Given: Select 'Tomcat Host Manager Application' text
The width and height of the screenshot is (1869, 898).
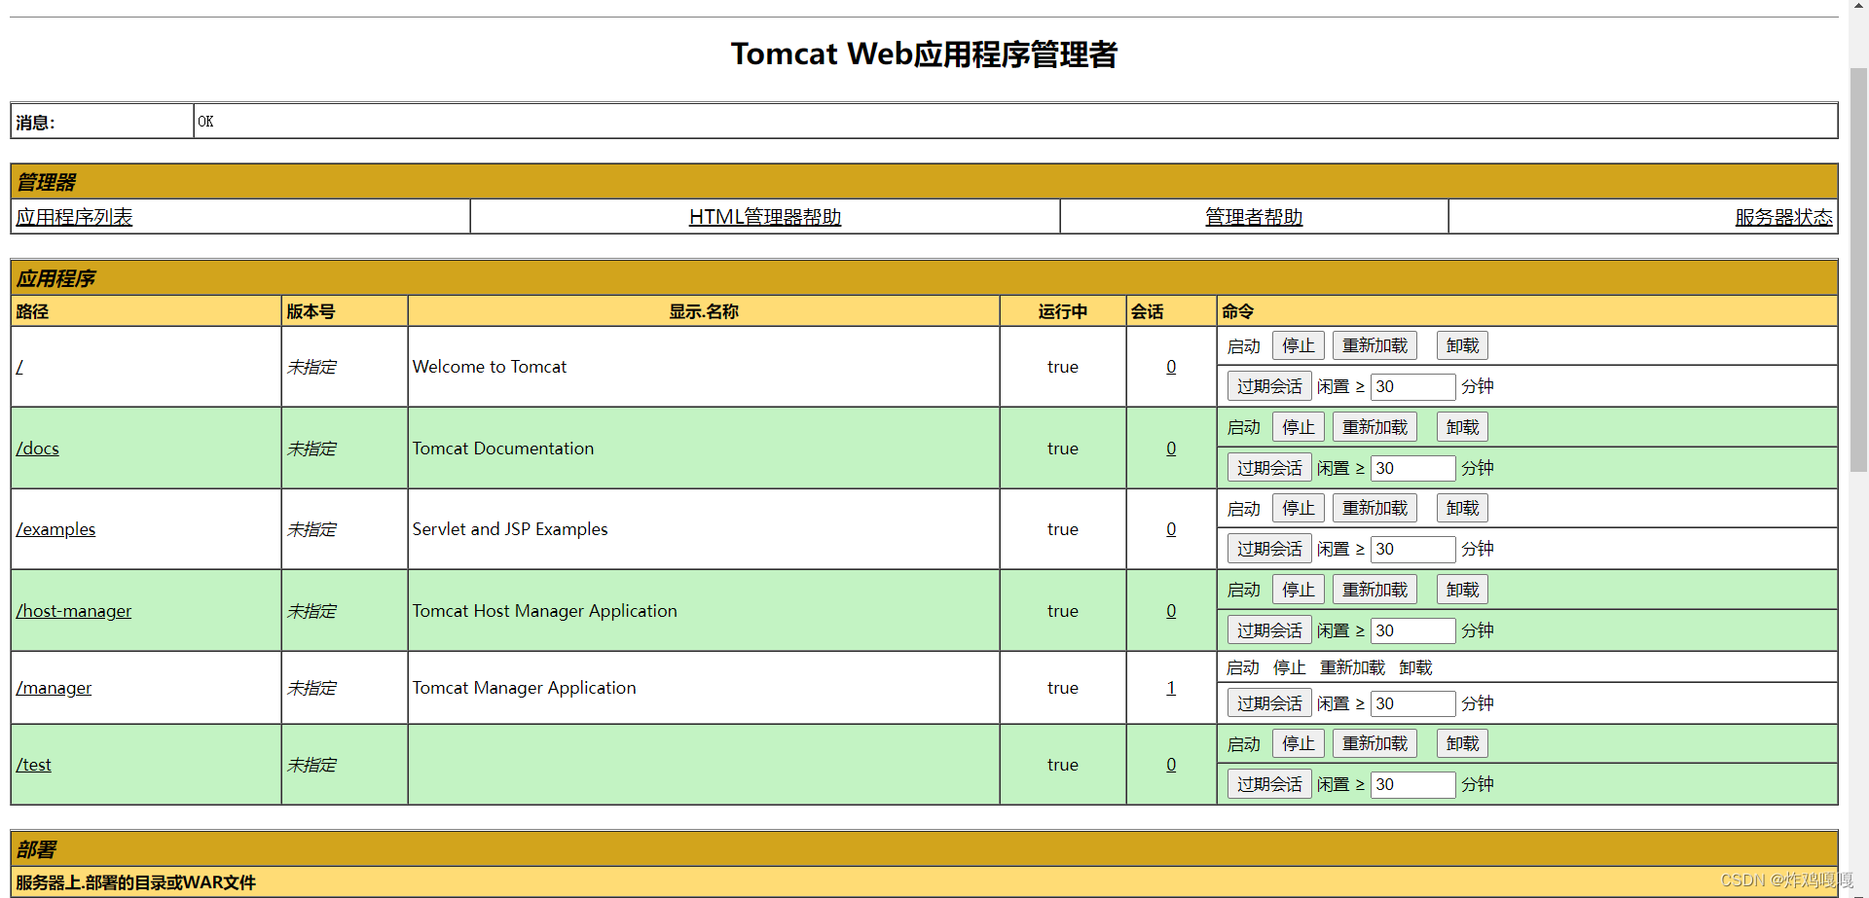Looking at the screenshot, I should [x=545, y=611].
